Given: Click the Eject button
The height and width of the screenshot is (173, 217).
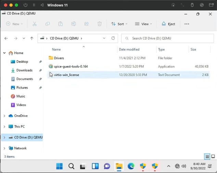Looking at the screenshot, I should pyautogui.click(x=168, y=24).
